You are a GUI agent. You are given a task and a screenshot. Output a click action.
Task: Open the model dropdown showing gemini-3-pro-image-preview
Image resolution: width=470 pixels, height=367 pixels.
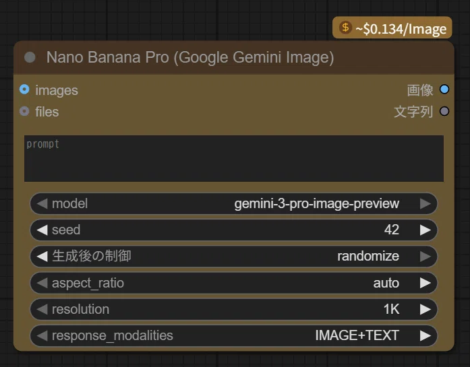pyautogui.click(x=234, y=204)
